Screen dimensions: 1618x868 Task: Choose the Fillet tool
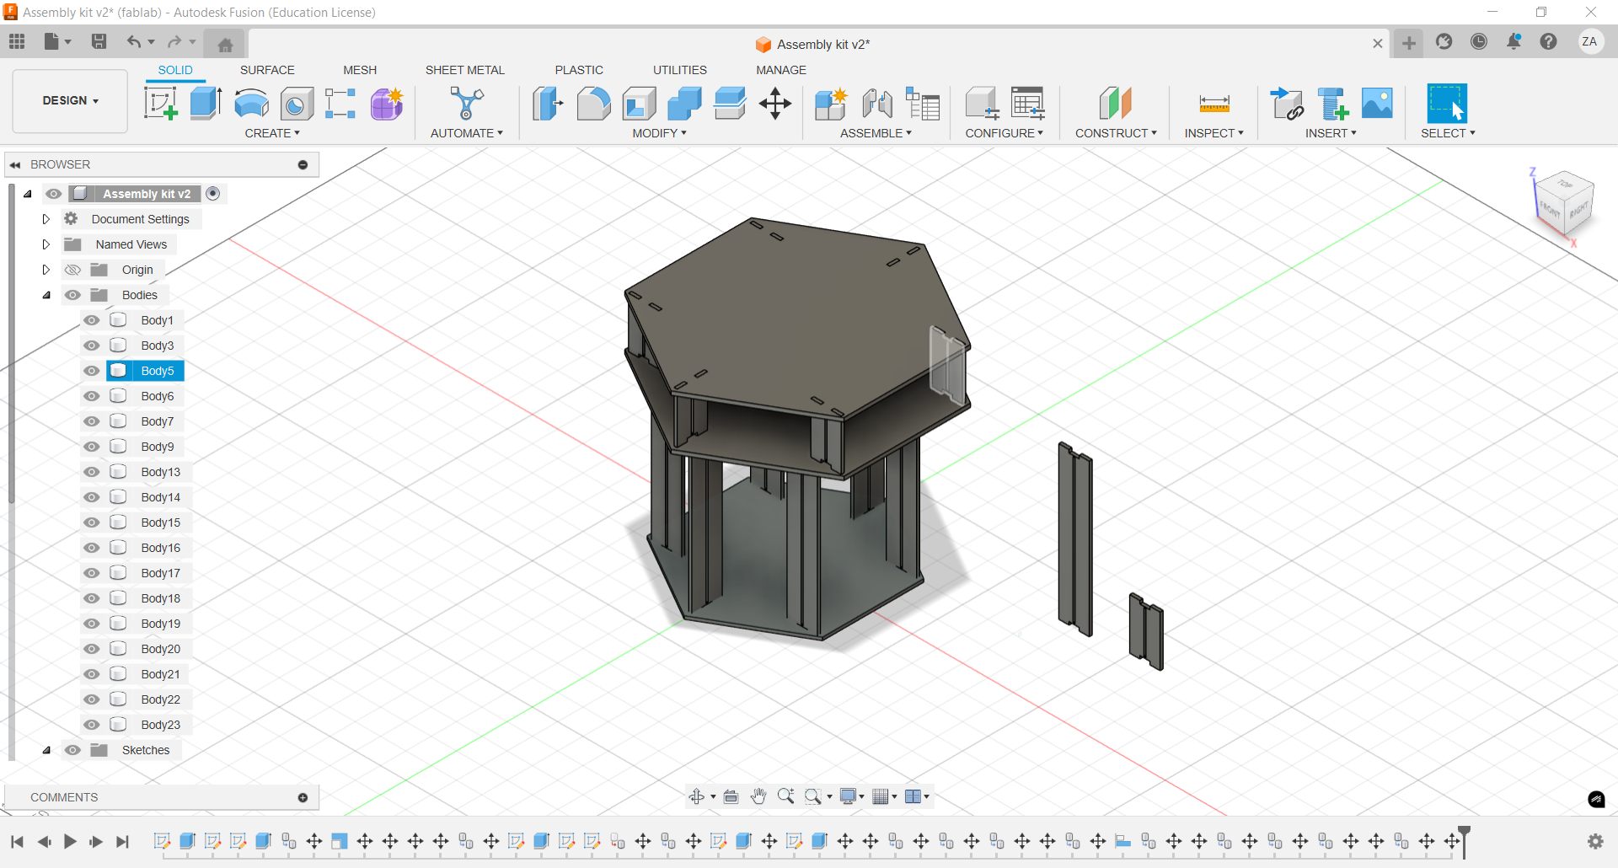pyautogui.click(x=593, y=104)
